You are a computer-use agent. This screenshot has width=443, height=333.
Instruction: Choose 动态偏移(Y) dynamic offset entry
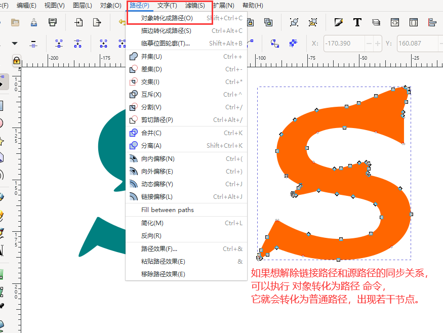[186, 184]
